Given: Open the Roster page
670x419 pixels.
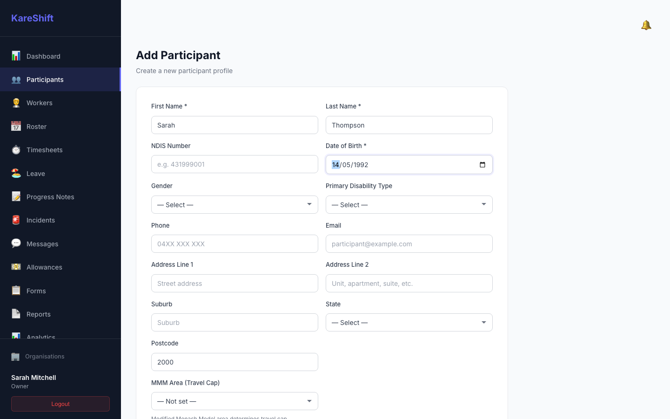Looking at the screenshot, I should click(x=60, y=126).
